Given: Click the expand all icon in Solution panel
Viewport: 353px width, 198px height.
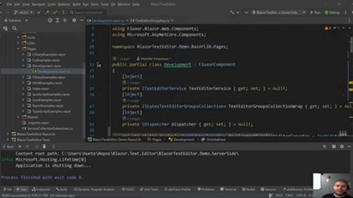Looking at the screenshot, I should pos(57,20).
